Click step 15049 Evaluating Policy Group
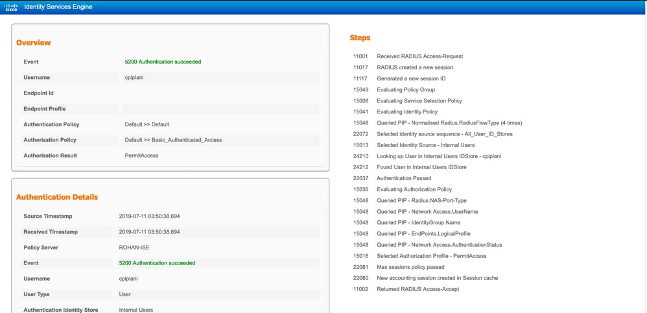 (x=394, y=90)
